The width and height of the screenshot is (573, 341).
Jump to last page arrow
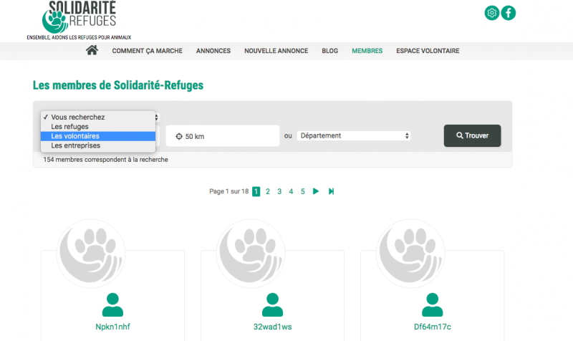(331, 191)
